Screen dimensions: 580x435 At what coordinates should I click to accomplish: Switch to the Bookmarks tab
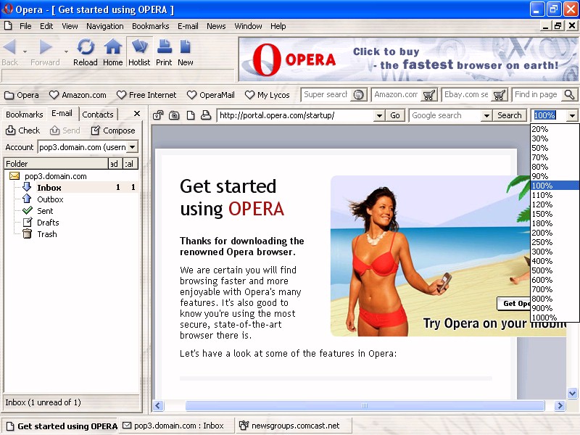point(25,115)
